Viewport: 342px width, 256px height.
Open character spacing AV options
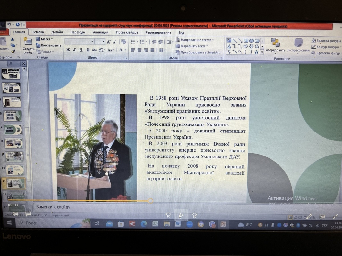pyautogui.click(x=101, y=50)
